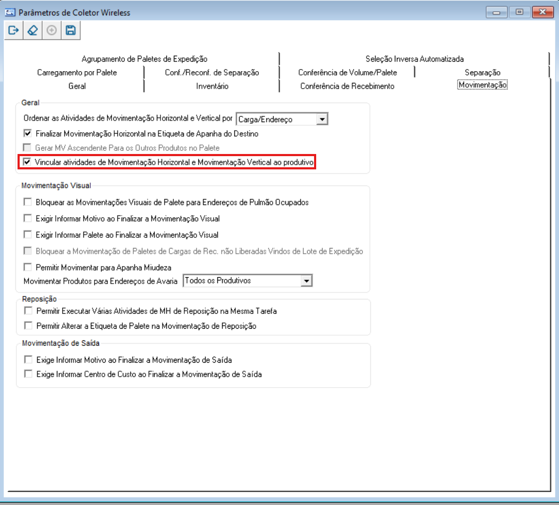Toggle Gerar MV Ascendente checkbox
Viewport: 559px width, 505px height.
point(27,147)
